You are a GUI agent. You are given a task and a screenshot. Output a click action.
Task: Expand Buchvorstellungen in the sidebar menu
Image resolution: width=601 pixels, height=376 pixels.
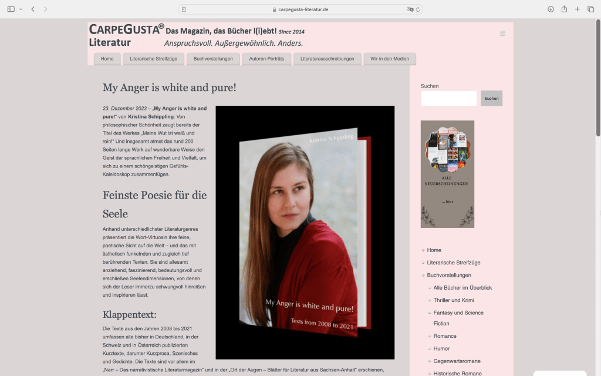[449, 275]
